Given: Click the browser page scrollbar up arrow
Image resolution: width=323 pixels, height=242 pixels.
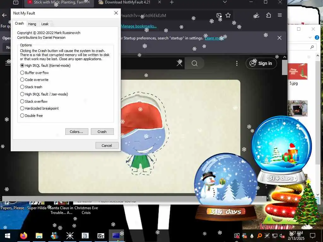Looking at the screenshot, I should click(x=285, y=57).
